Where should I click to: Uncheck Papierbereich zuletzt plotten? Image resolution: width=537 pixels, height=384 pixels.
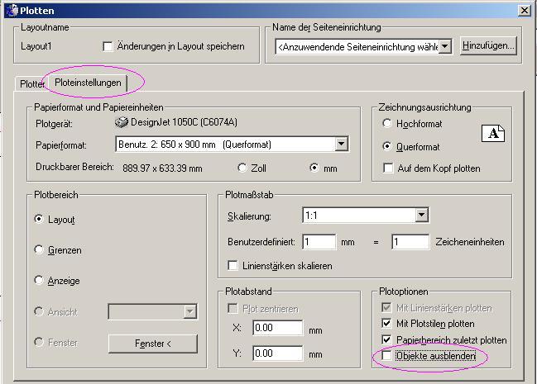(x=386, y=340)
